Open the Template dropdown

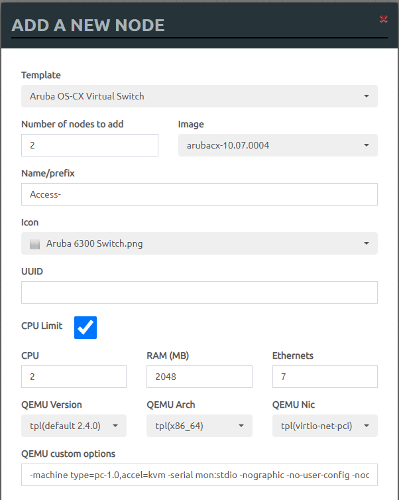click(x=199, y=96)
